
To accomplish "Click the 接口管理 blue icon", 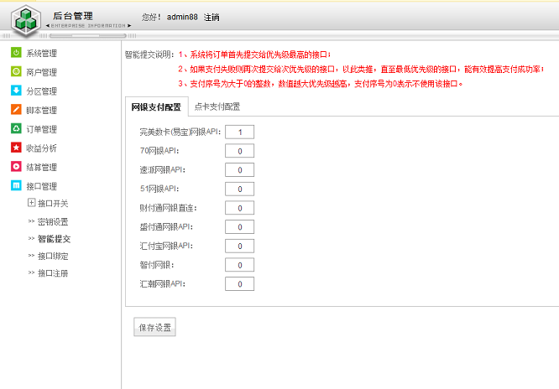I will (16, 186).
